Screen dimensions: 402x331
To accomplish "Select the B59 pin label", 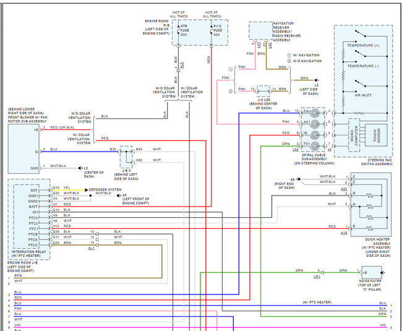I will pyautogui.click(x=139, y=149).
